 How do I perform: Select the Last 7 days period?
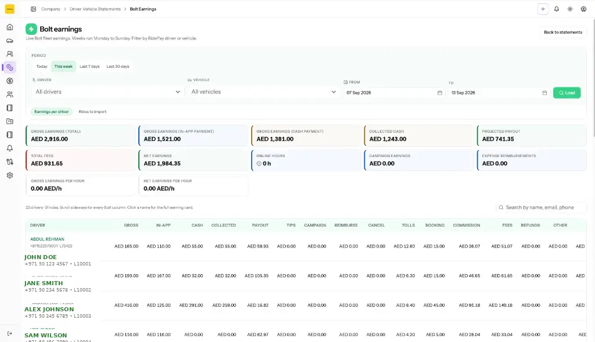[x=89, y=66]
